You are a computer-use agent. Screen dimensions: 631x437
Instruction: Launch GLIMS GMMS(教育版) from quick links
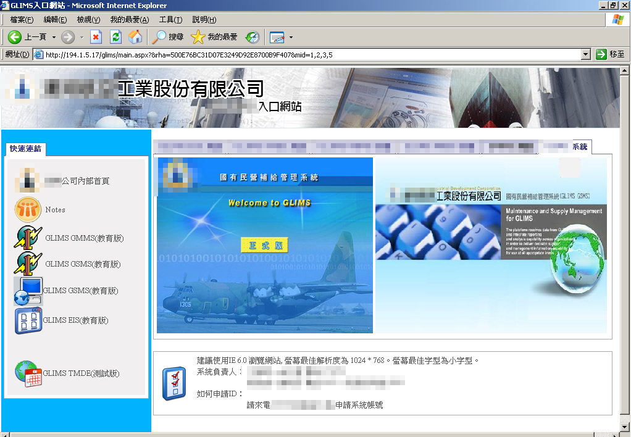28,238
